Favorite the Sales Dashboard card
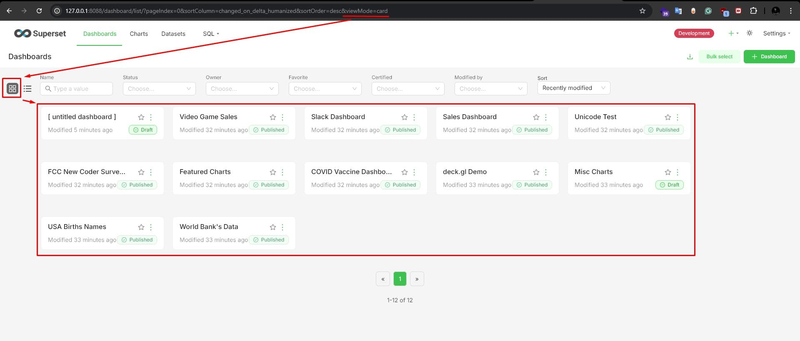The image size is (800, 341). [x=536, y=117]
